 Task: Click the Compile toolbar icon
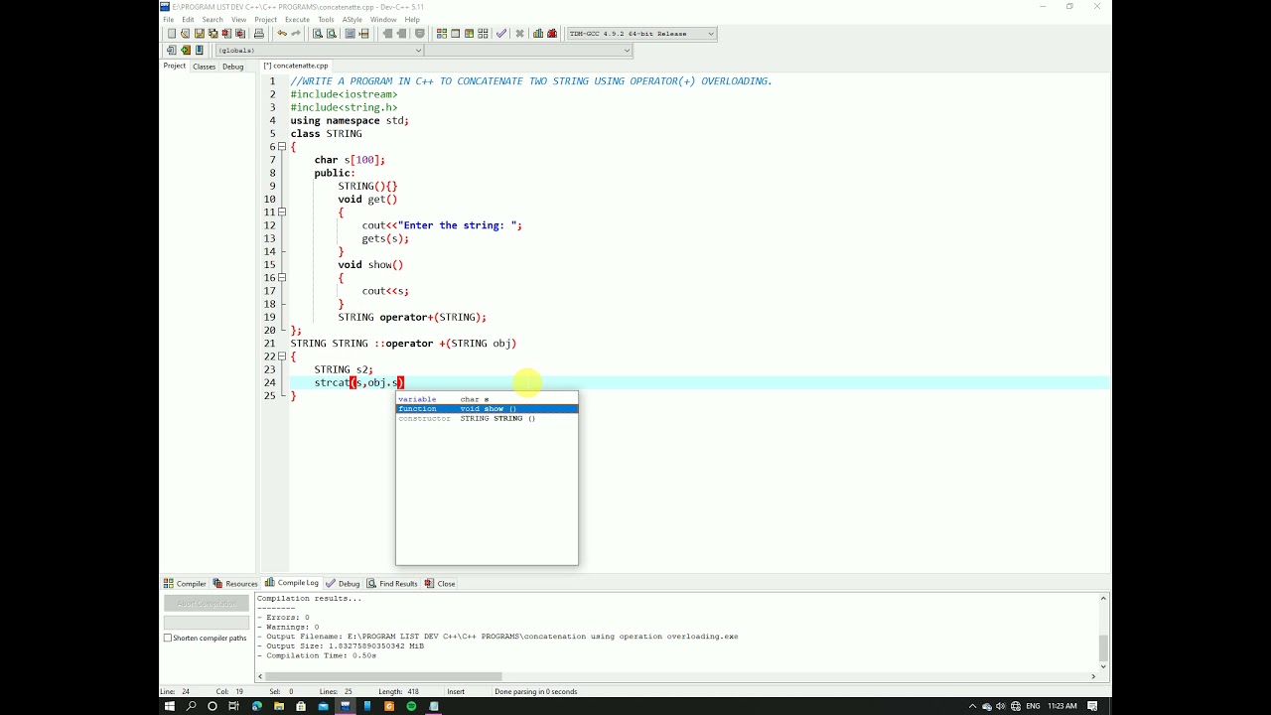442,33
